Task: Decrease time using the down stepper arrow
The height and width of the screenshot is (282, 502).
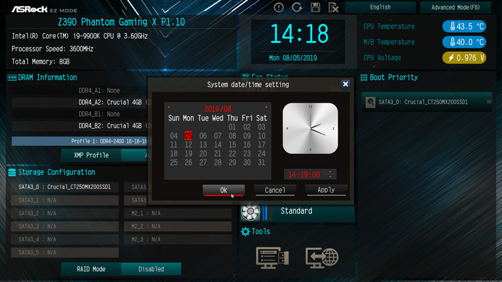Action: pos(331,177)
